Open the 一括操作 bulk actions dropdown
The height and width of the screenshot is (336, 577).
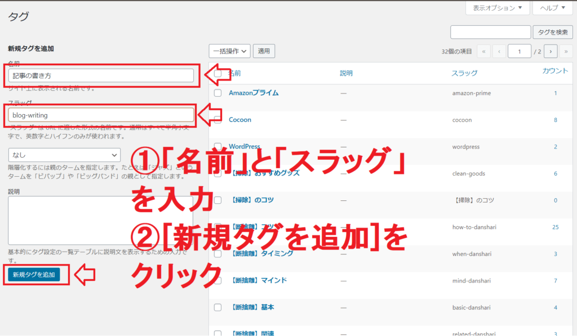tap(229, 51)
